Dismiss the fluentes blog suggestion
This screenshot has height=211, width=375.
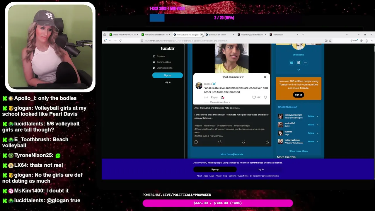(x=317, y=133)
